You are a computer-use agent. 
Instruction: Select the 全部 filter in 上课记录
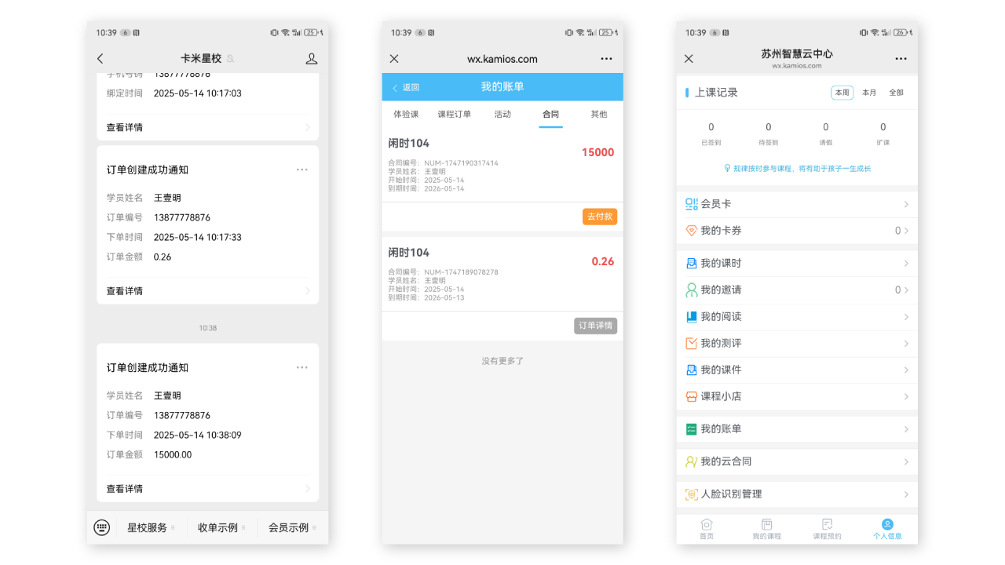point(896,93)
